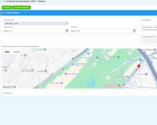Screen dimensions: 157x125
Task: Open the Zona Geografica dropdown
Action: pos(36,23)
